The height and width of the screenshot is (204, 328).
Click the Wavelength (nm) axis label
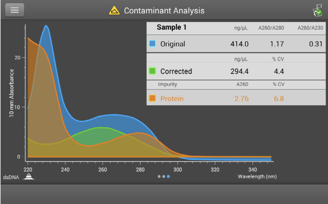pyautogui.click(x=257, y=177)
